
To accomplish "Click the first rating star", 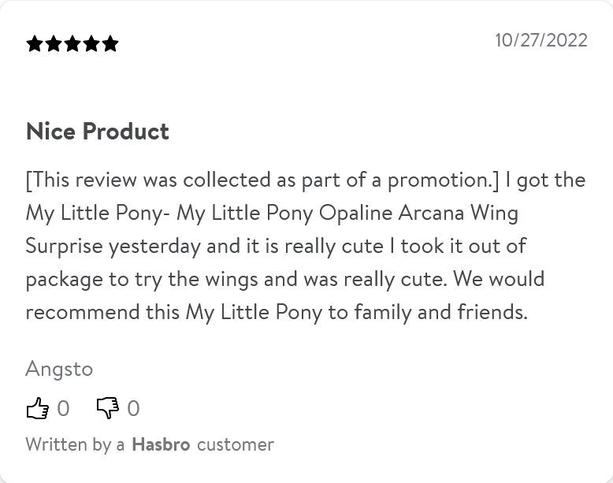I will coord(35,44).
